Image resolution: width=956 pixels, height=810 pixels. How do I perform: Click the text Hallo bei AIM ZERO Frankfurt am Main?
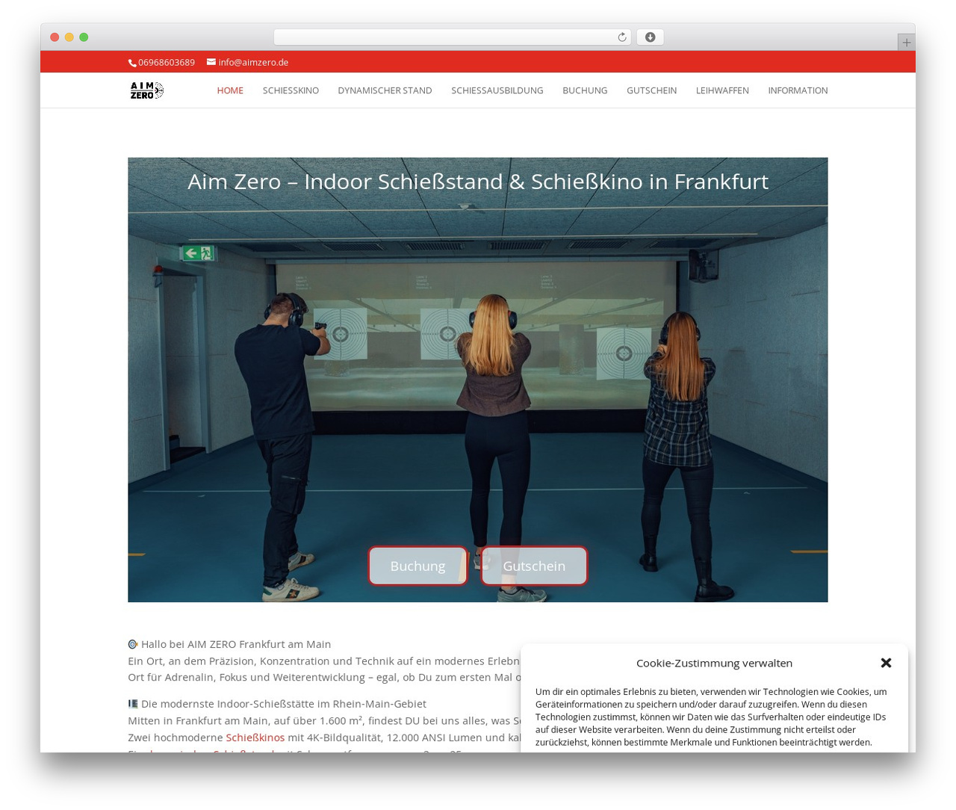click(x=236, y=644)
